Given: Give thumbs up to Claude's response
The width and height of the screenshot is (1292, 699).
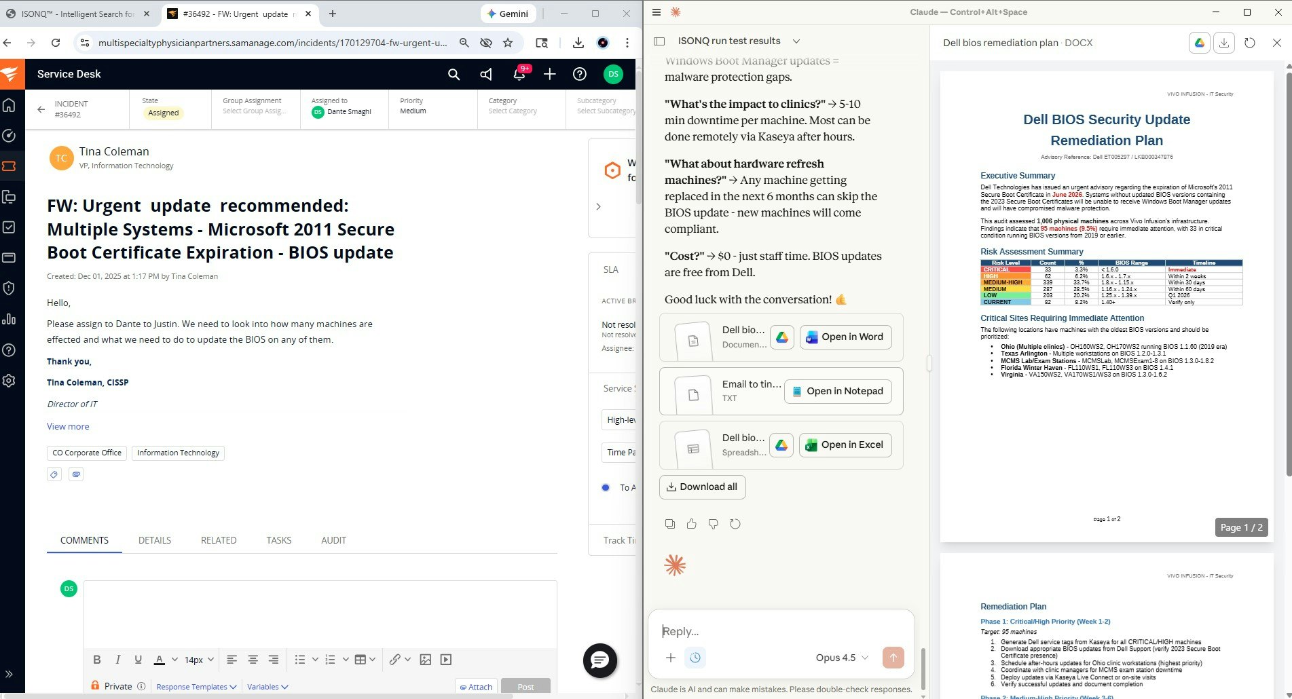Looking at the screenshot, I should coord(692,524).
